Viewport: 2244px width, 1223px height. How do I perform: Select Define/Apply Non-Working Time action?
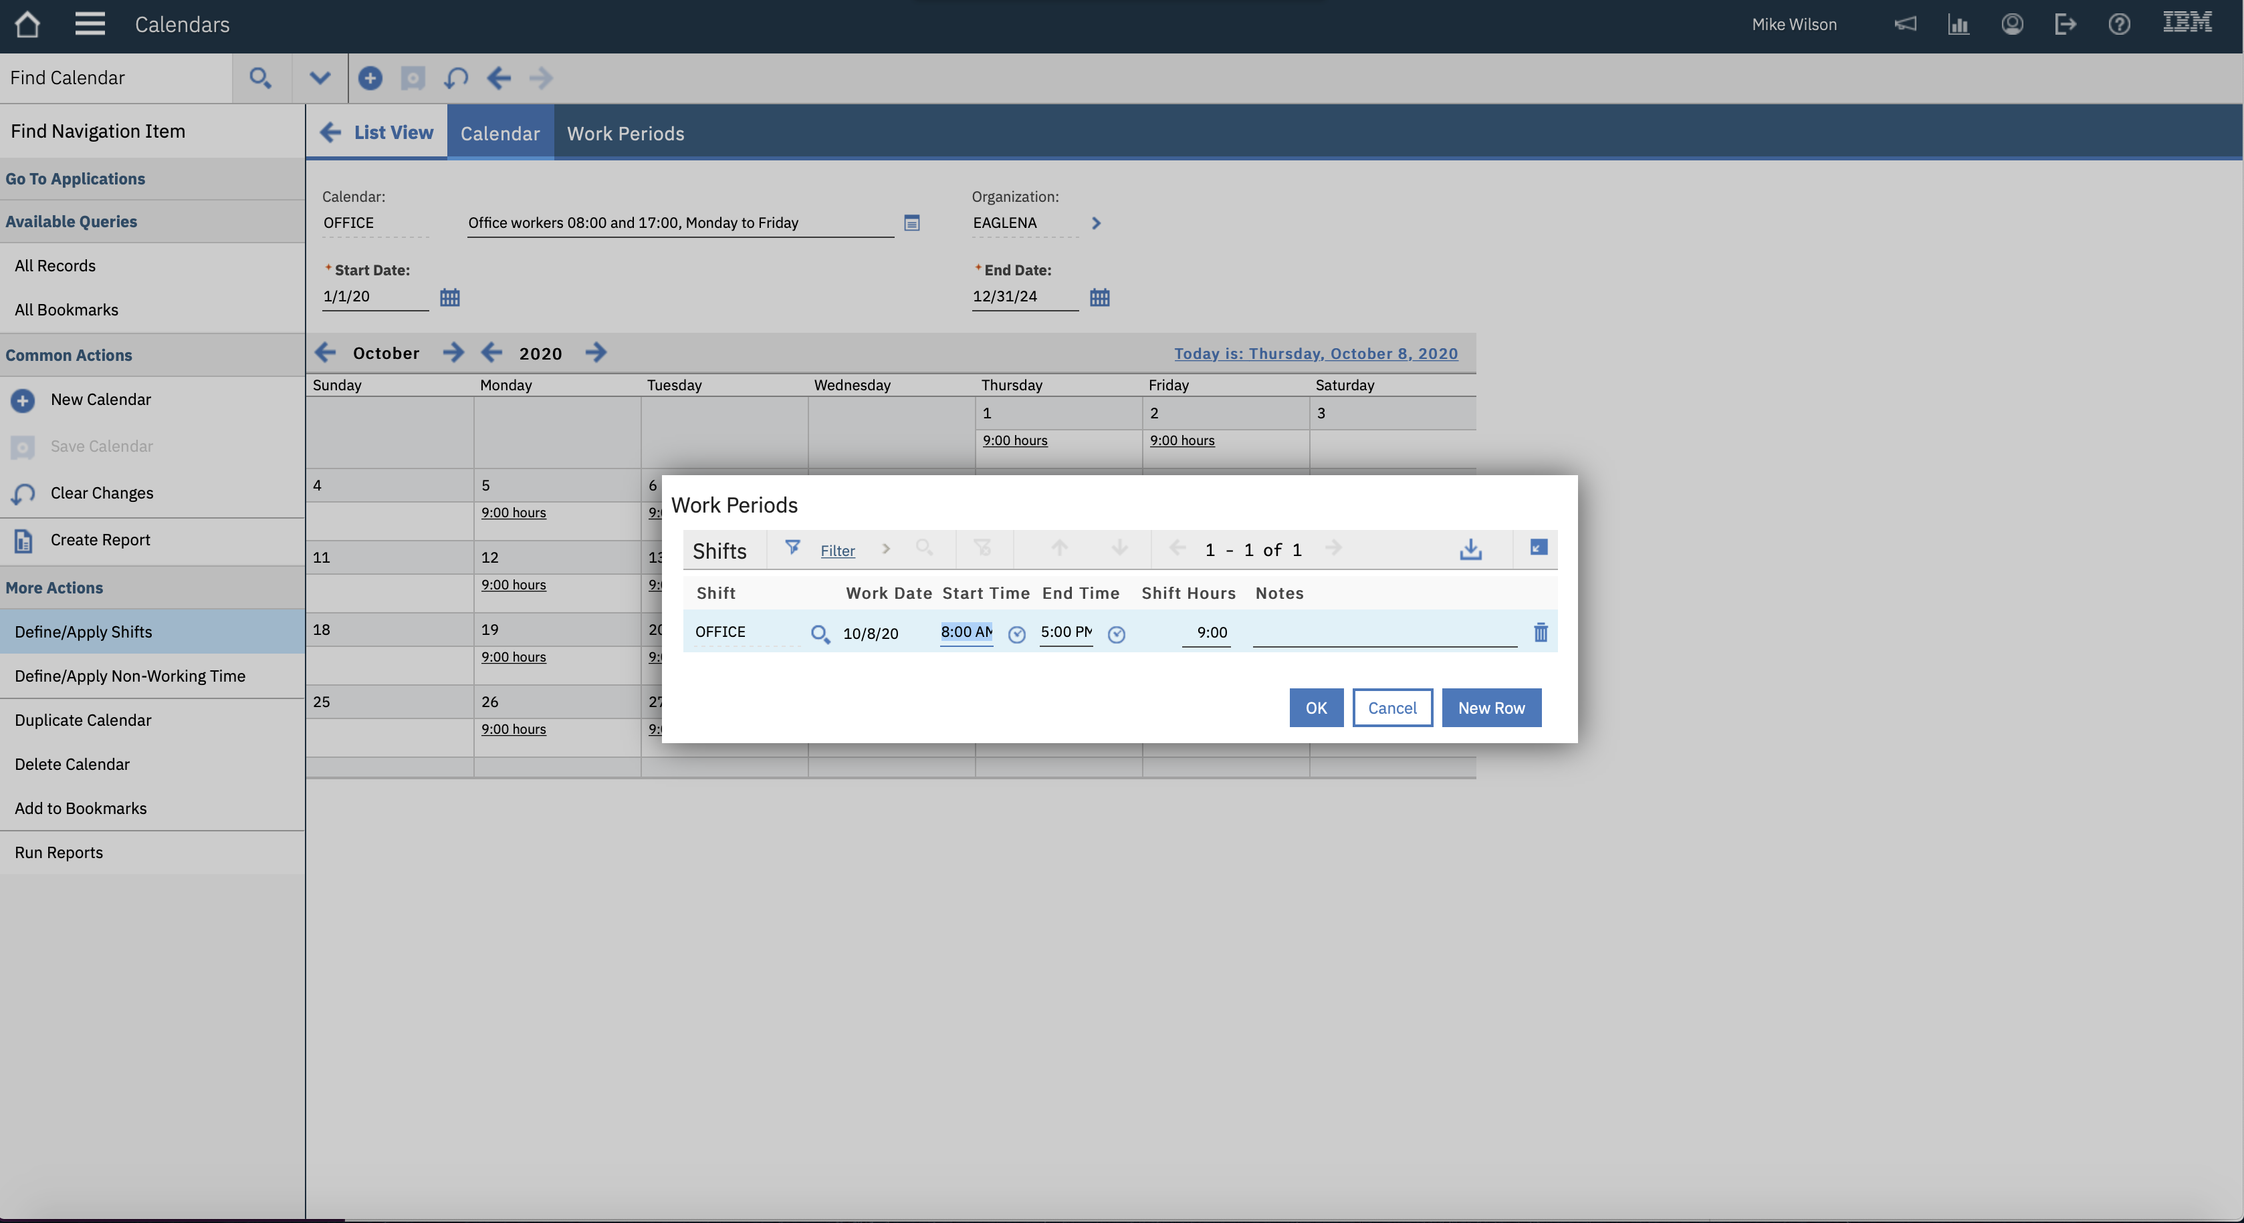[x=130, y=676]
